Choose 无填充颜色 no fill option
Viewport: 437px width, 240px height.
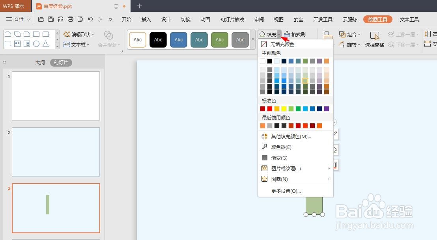click(295, 44)
